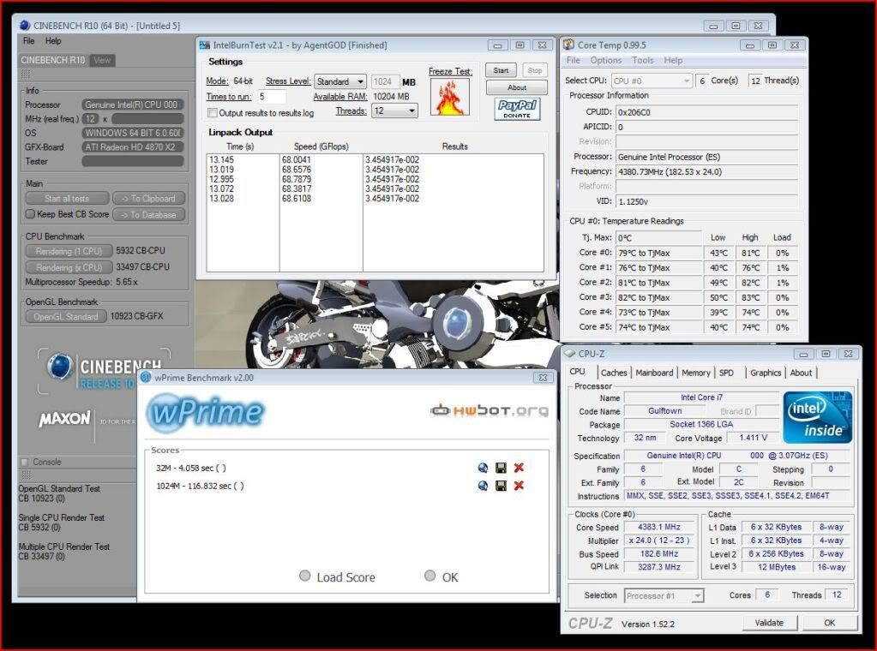Select the Load Score radio button in wPrime

305,576
